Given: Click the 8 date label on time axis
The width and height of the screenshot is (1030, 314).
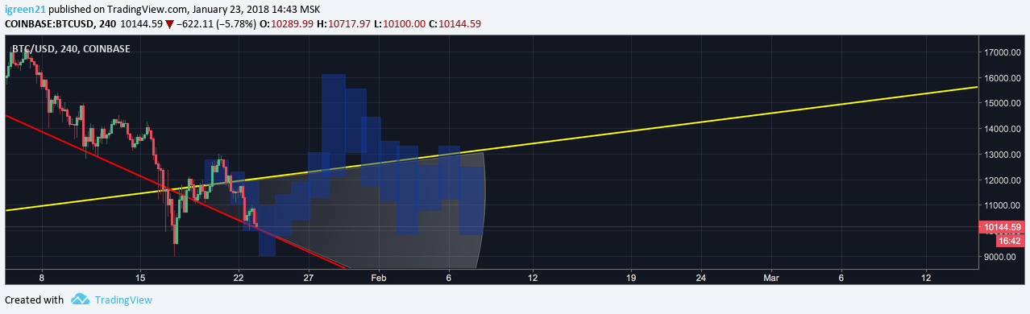Looking at the screenshot, I should coord(41,278).
